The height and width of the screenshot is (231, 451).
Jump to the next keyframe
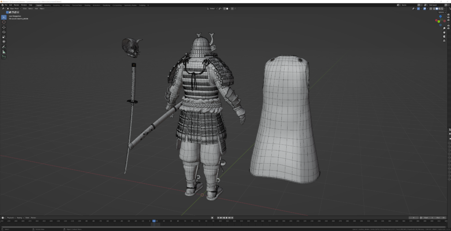(x=229, y=218)
